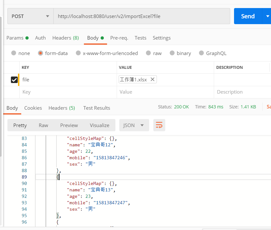
Task: Switch to the response Body tab
Action: click(x=12, y=108)
